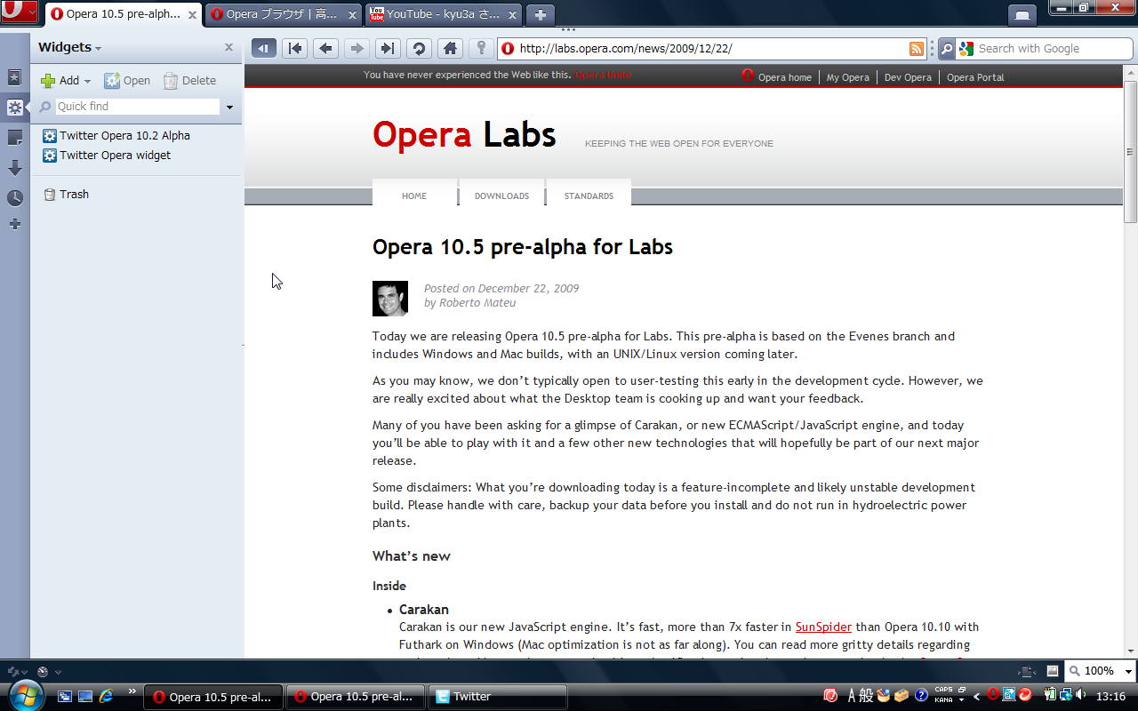Open the Downloads sidebar panel
This screenshot has height=711, width=1138.
click(15, 168)
